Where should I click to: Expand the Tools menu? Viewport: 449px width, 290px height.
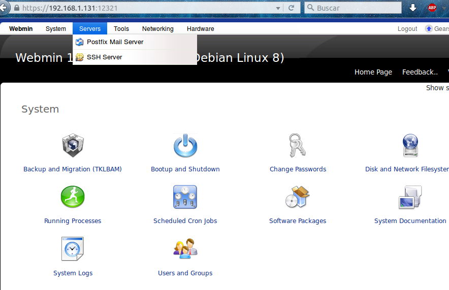[121, 29]
